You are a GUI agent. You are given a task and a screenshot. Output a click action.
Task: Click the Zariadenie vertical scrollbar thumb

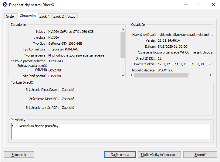[x=123, y=45]
